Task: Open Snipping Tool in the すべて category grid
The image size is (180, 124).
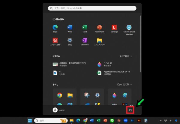Action: pos(87,95)
